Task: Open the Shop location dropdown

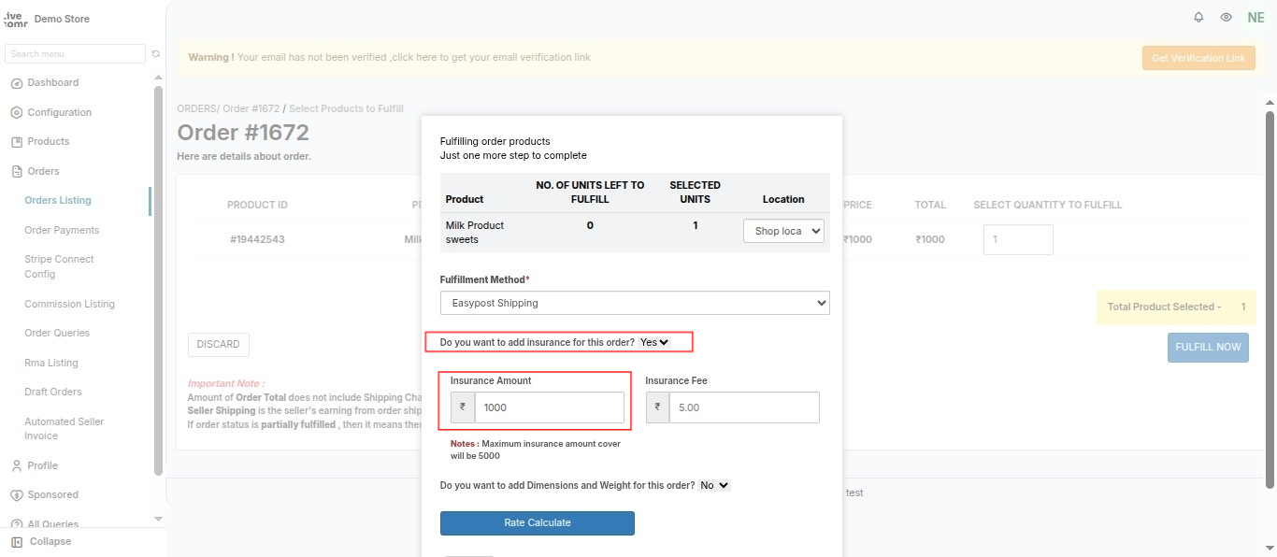Action: click(783, 231)
